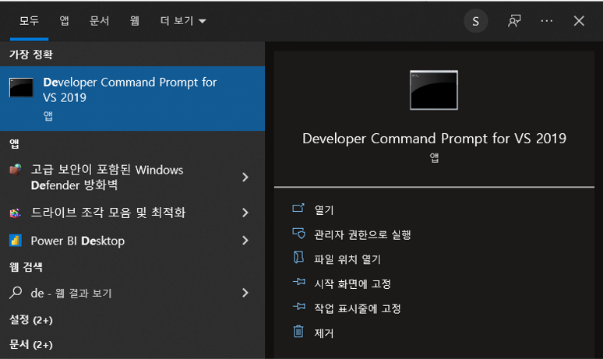Click the run as administrator shield icon
This screenshot has height=359, width=603.
pos(298,234)
